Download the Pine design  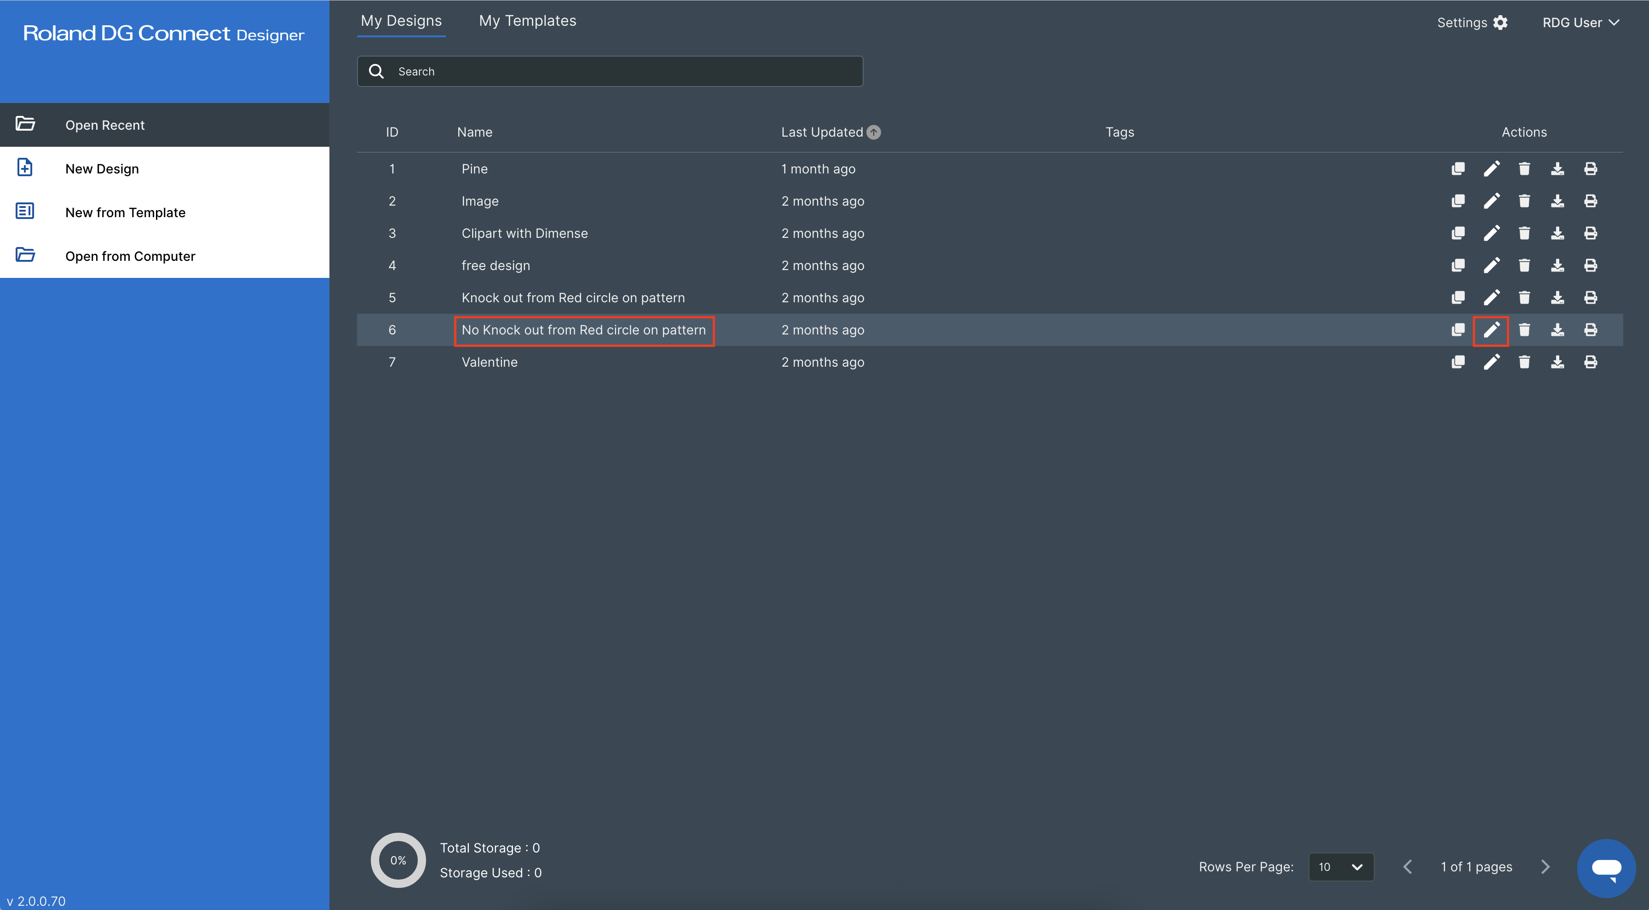[x=1557, y=169]
